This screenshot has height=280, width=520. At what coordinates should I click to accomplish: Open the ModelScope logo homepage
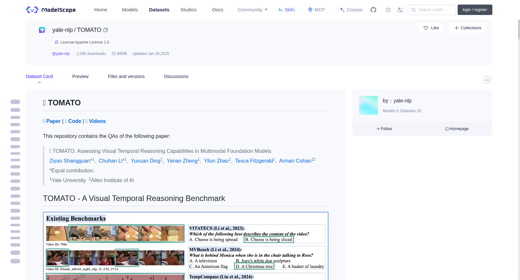[x=51, y=10]
